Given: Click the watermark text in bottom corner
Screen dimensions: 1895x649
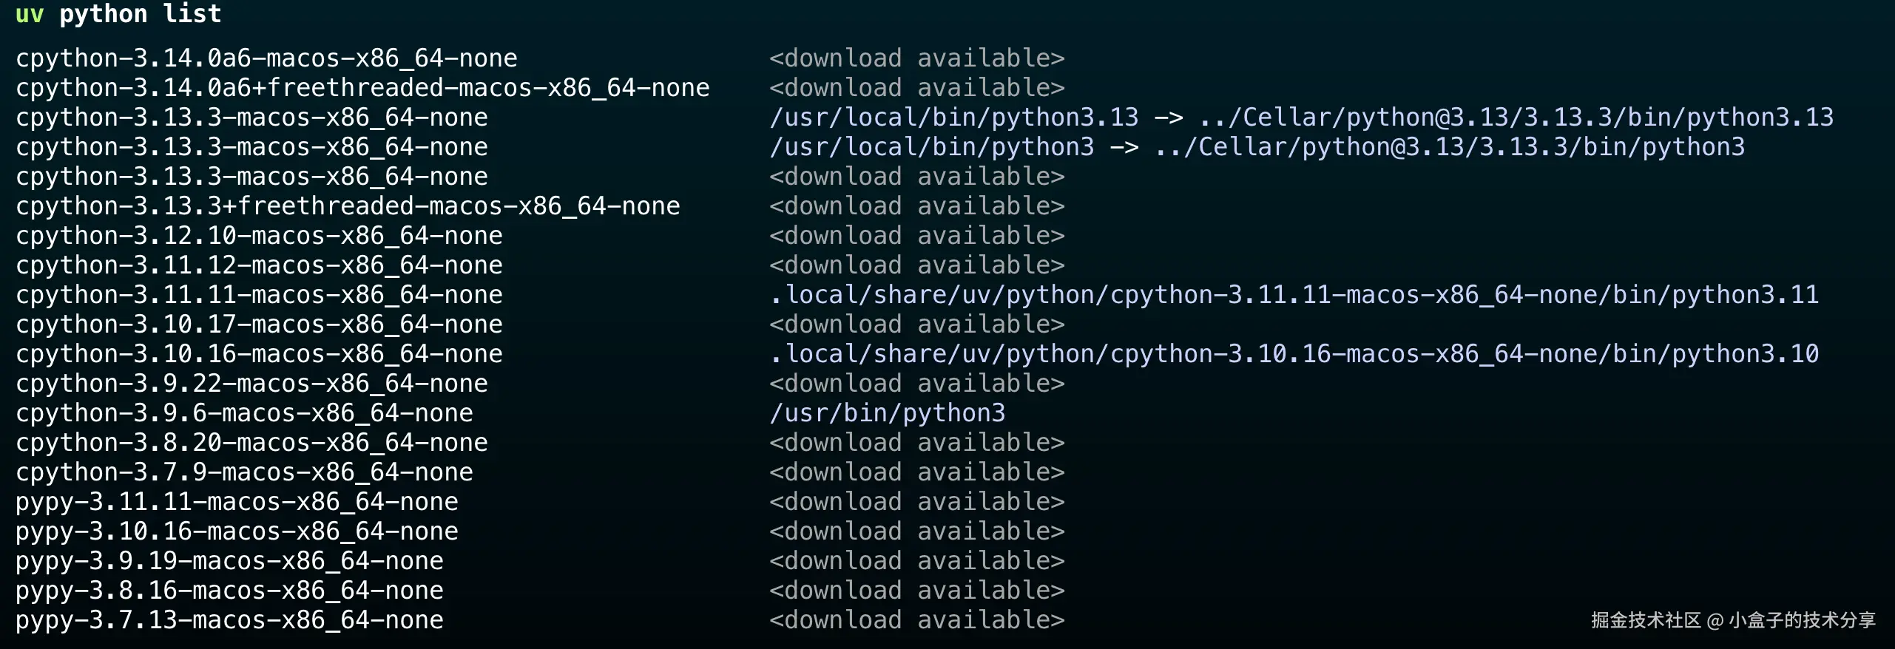Looking at the screenshot, I should [1733, 620].
